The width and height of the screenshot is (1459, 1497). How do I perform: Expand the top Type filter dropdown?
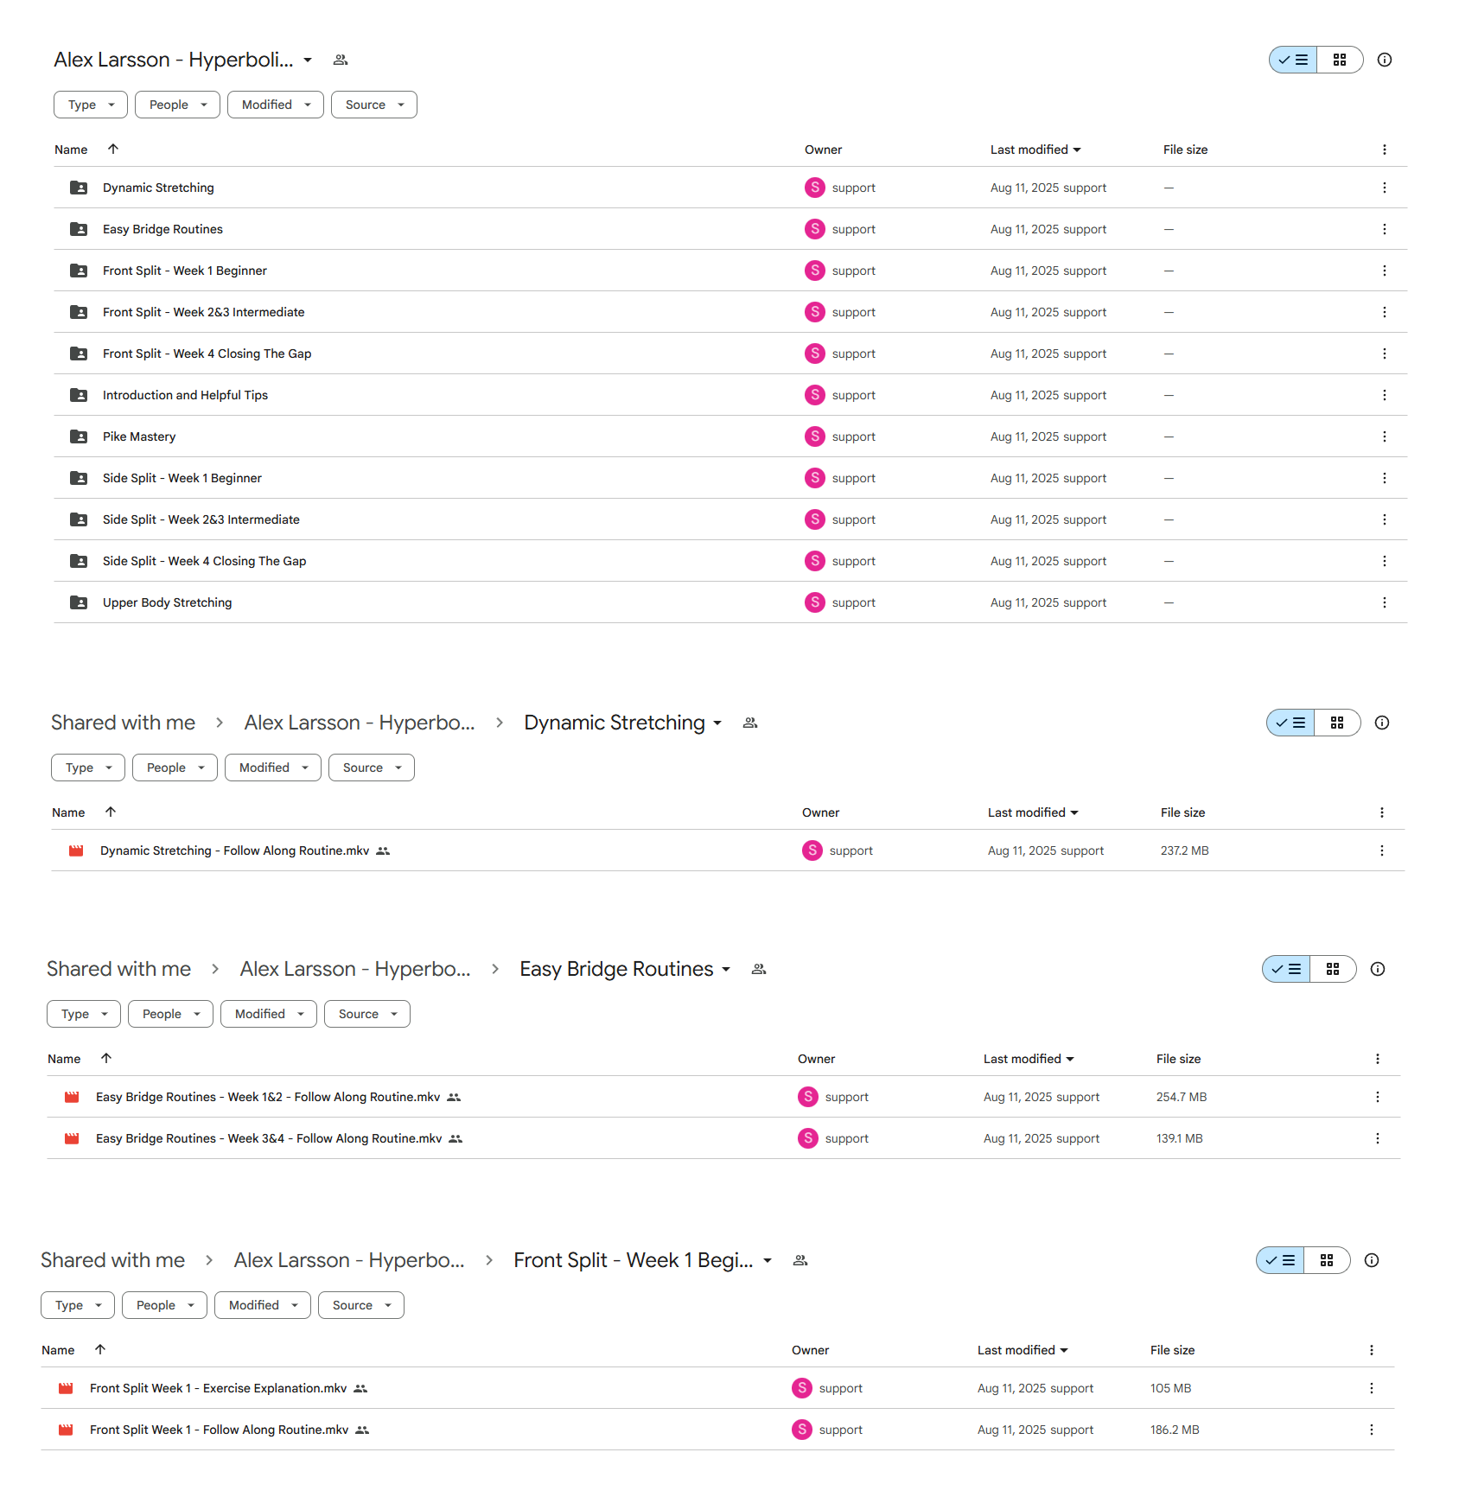pos(91,105)
